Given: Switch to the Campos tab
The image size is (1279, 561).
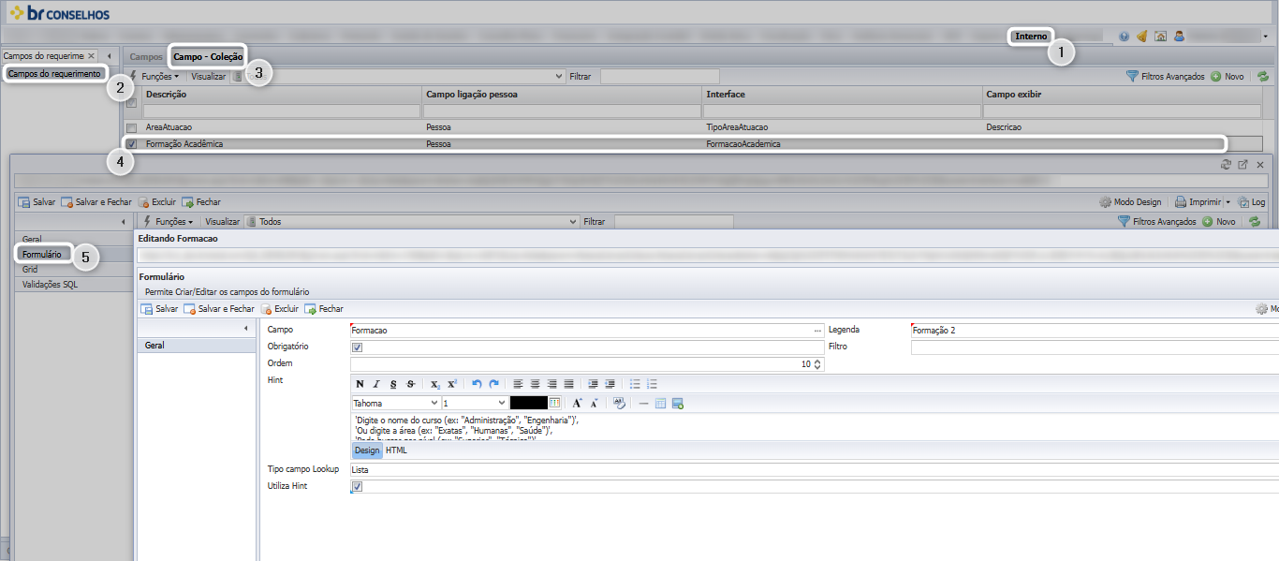Looking at the screenshot, I should point(145,57).
